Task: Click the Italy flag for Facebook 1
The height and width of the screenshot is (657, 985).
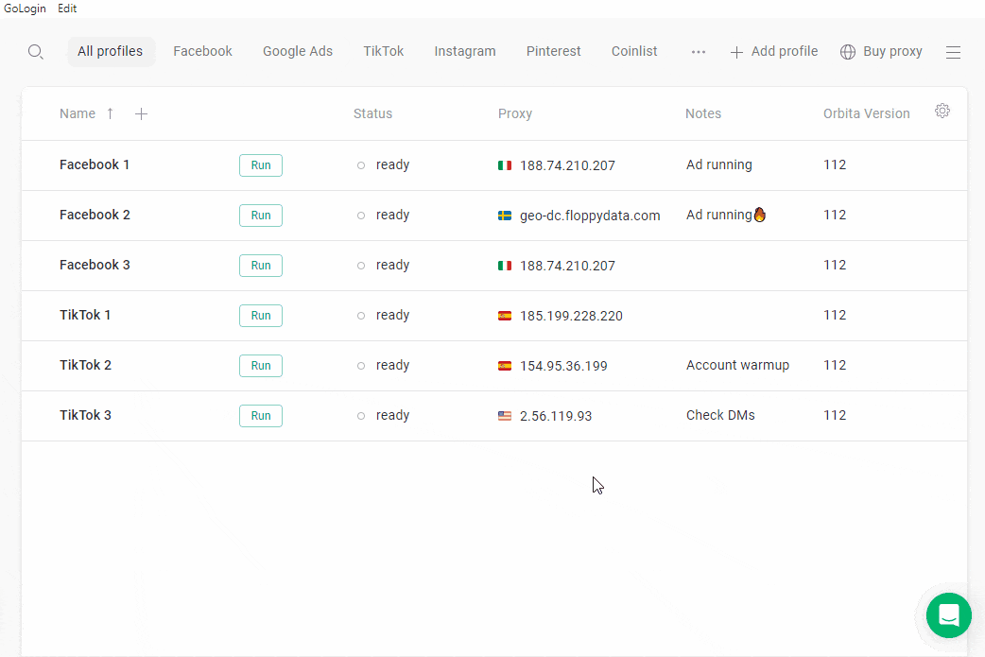Action: [x=505, y=165]
